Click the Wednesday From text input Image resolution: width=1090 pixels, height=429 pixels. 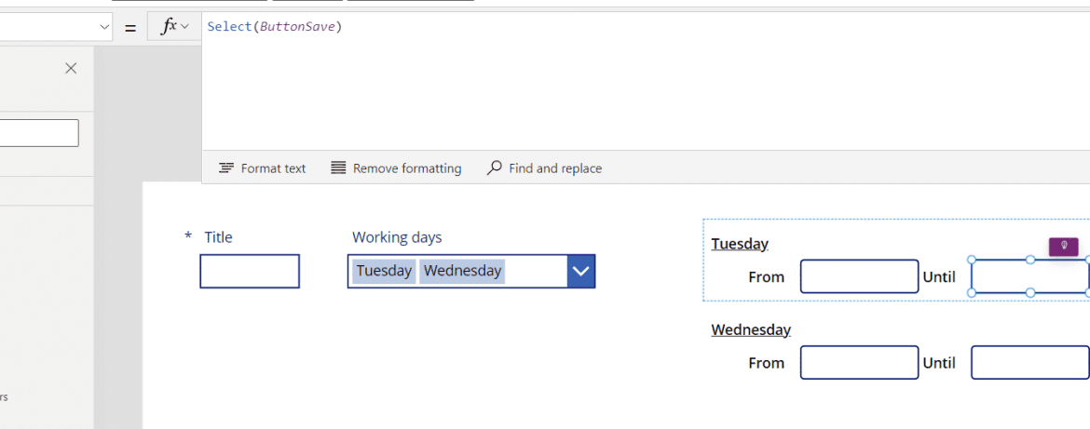coord(859,362)
